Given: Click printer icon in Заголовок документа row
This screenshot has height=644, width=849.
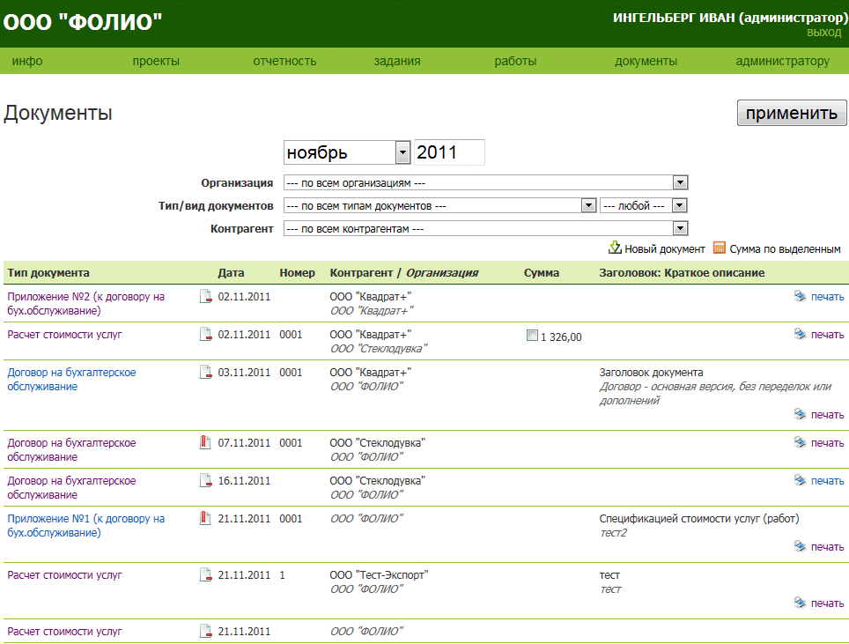Looking at the screenshot, I should pyautogui.click(x=800, y=414).
